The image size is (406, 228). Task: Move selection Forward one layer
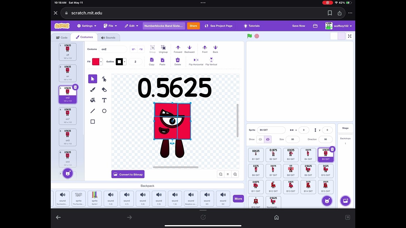click(x=178, y=49)
